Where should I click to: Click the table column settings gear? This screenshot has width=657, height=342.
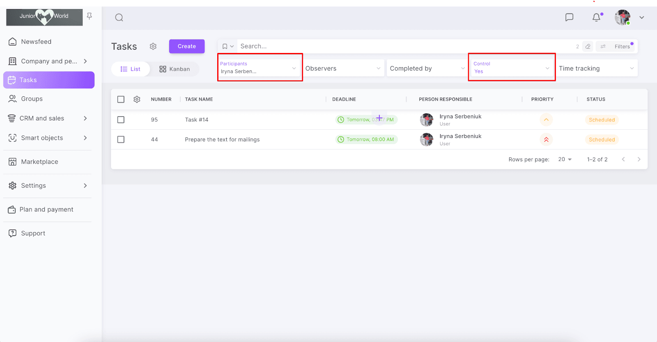click(x=137, y=99)
